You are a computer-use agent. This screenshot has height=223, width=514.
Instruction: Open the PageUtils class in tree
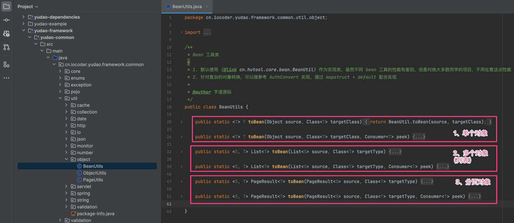tap(93, 180)
